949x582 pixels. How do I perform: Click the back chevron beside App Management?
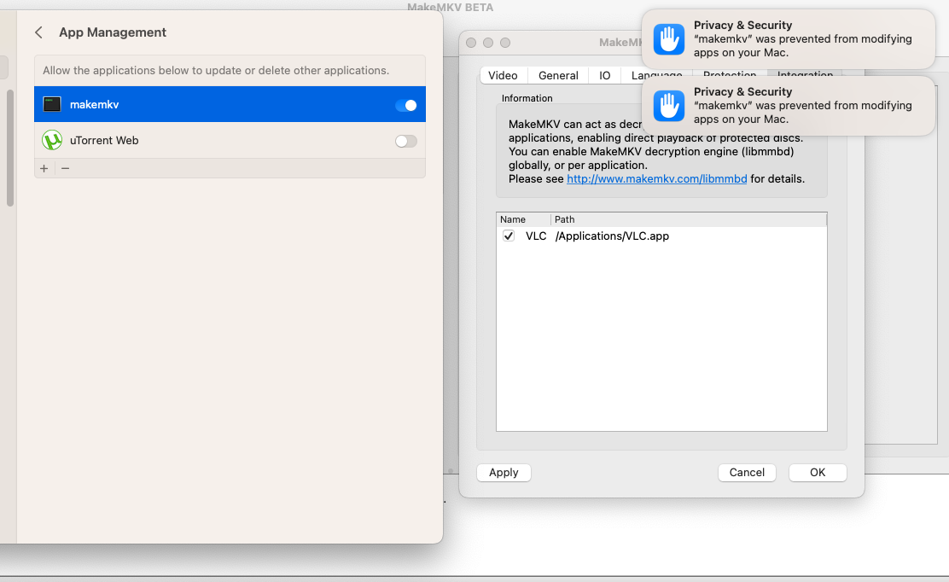coord(38,32)
